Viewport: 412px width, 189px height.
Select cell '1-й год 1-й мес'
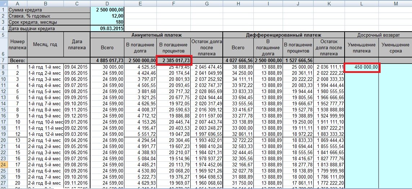point(45,67)
